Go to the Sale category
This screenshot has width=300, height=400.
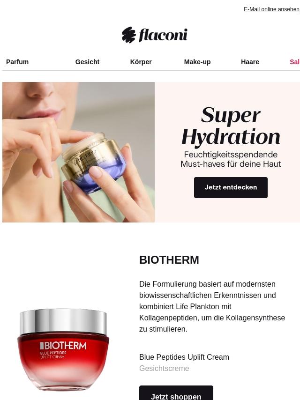(x=295, y=62)
